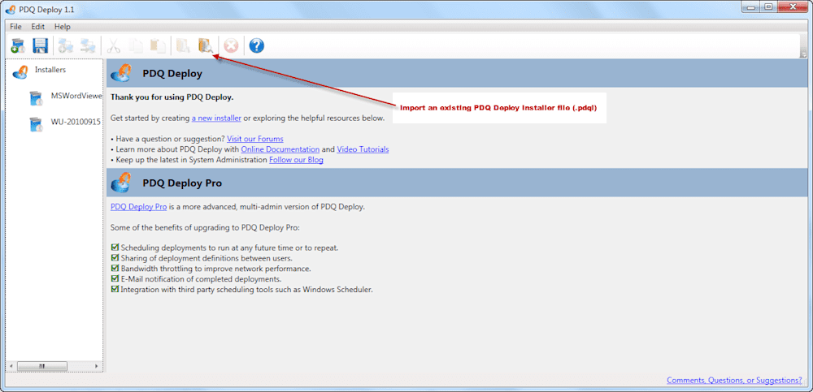
Task: Click the Installers root node icon
Action: (x=20, y=72)
